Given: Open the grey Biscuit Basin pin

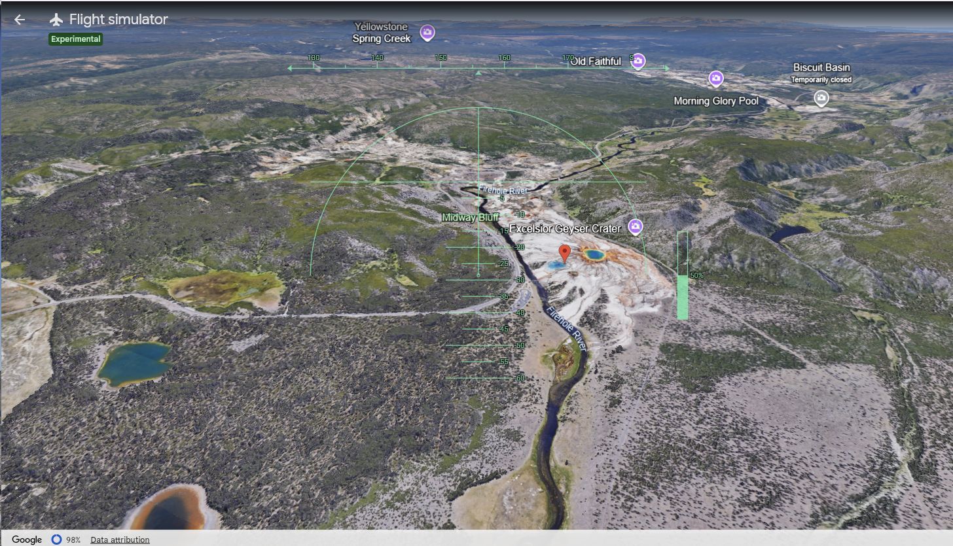Looking at the screenshot, I should pyautogui.click(x=821, y=99).
